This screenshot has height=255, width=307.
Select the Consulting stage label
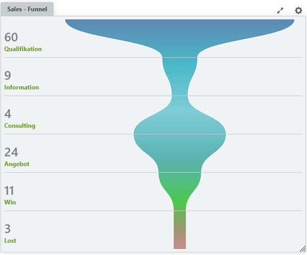pyautogui.click(x=20, y=126)
